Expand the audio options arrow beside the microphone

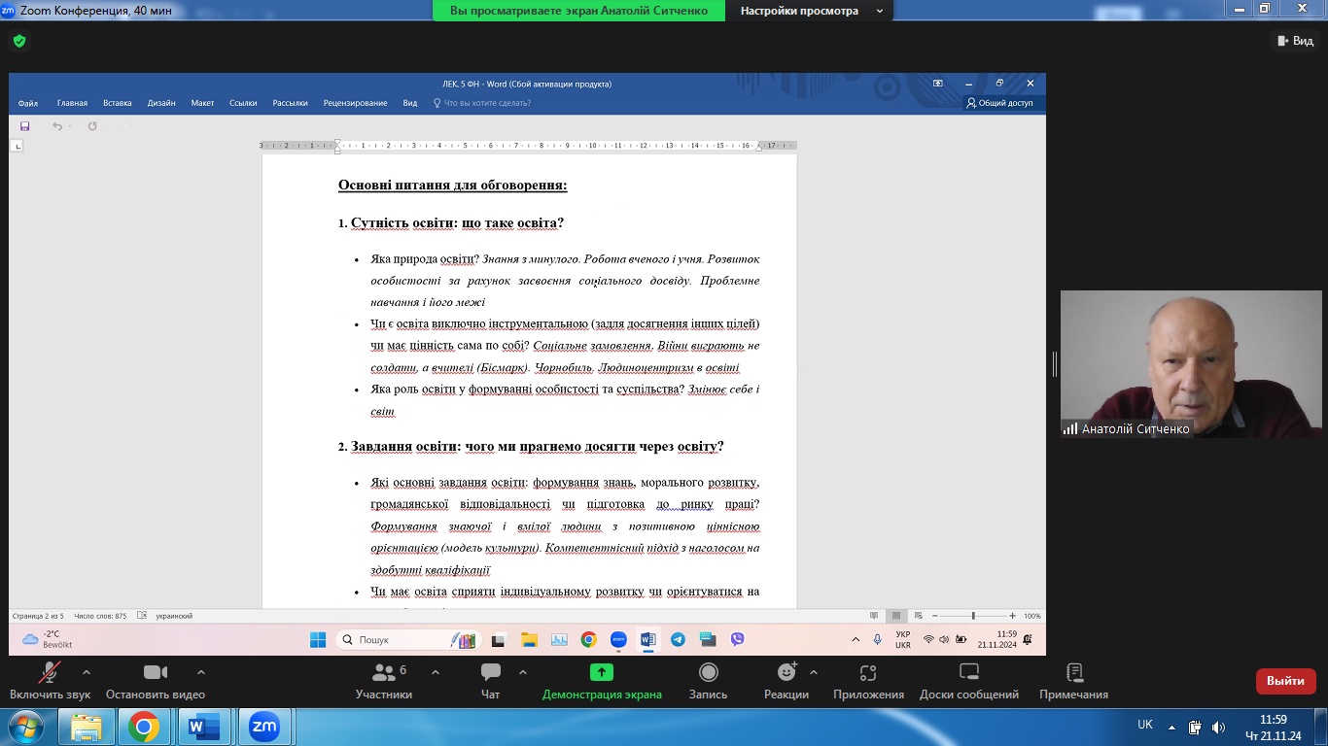[87, 671]
